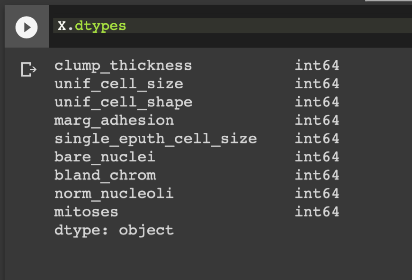Viewport: 412px width, 280px height.
Task: Click int64 value beside bare_nuclei
Action: point(317,157)
